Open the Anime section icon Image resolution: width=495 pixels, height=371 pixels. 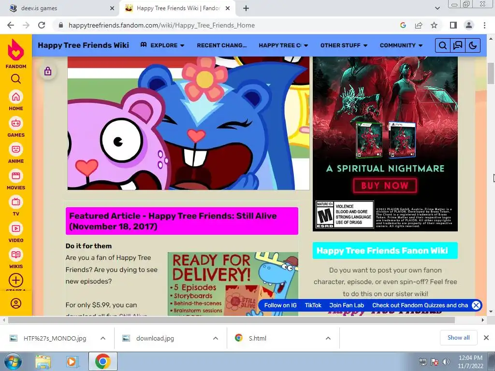tap(16, 149)
